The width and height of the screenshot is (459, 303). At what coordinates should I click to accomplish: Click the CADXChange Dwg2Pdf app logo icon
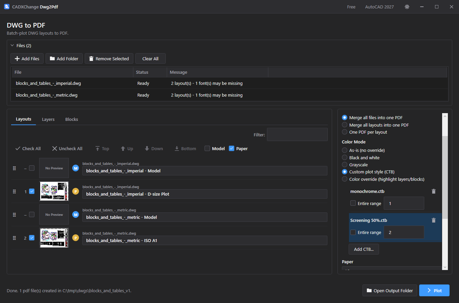click(x=7, y=7)
